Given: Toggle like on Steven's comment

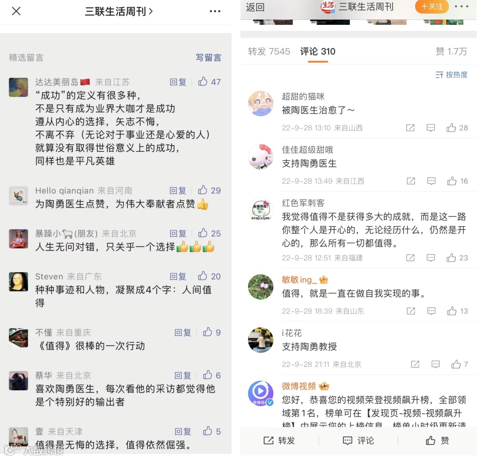Looking at the screenshot, I should (x=202, y=276).
